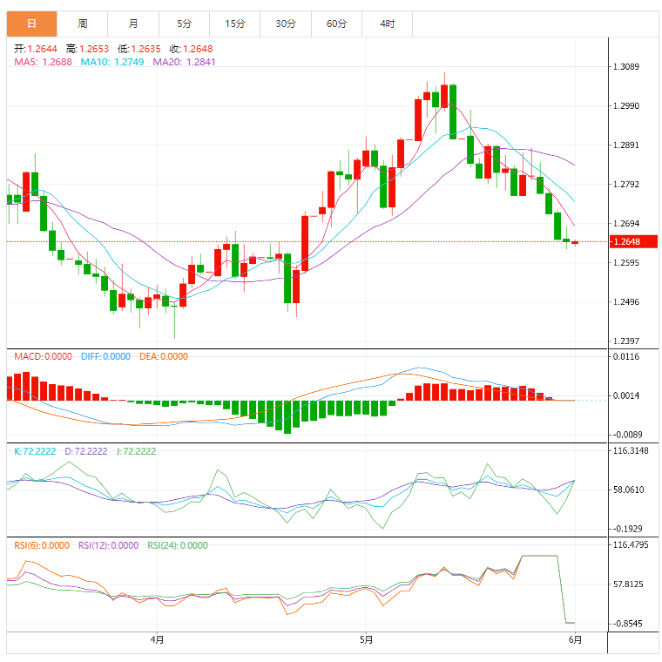Click the DEA:0.0000 indicator label

(x=164, y=357)
